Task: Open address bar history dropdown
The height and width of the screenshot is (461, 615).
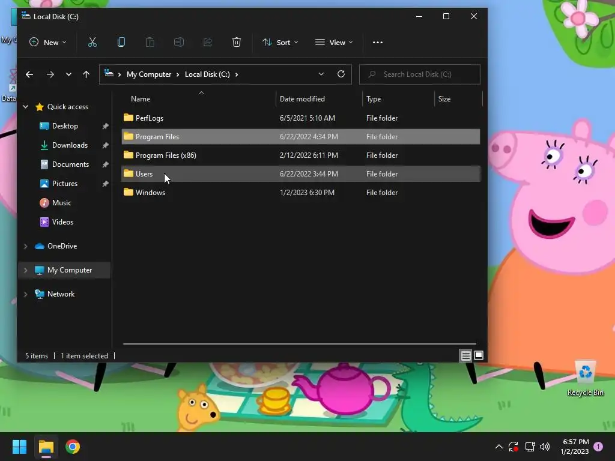Action: point(321,74)
